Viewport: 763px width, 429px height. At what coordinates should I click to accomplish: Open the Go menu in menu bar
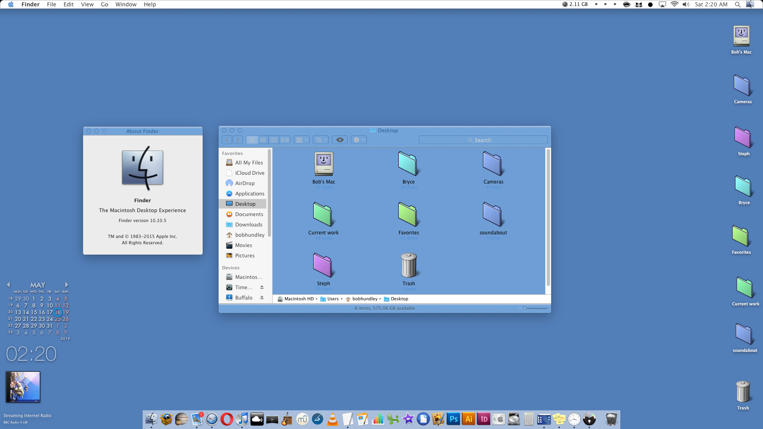point(105,4)
